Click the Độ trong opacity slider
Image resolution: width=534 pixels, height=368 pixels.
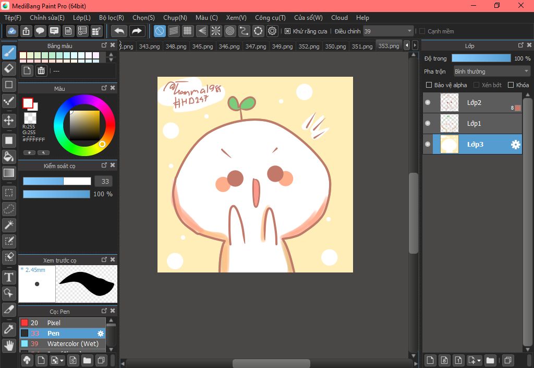pyautogui.click(x=481, y=58)
